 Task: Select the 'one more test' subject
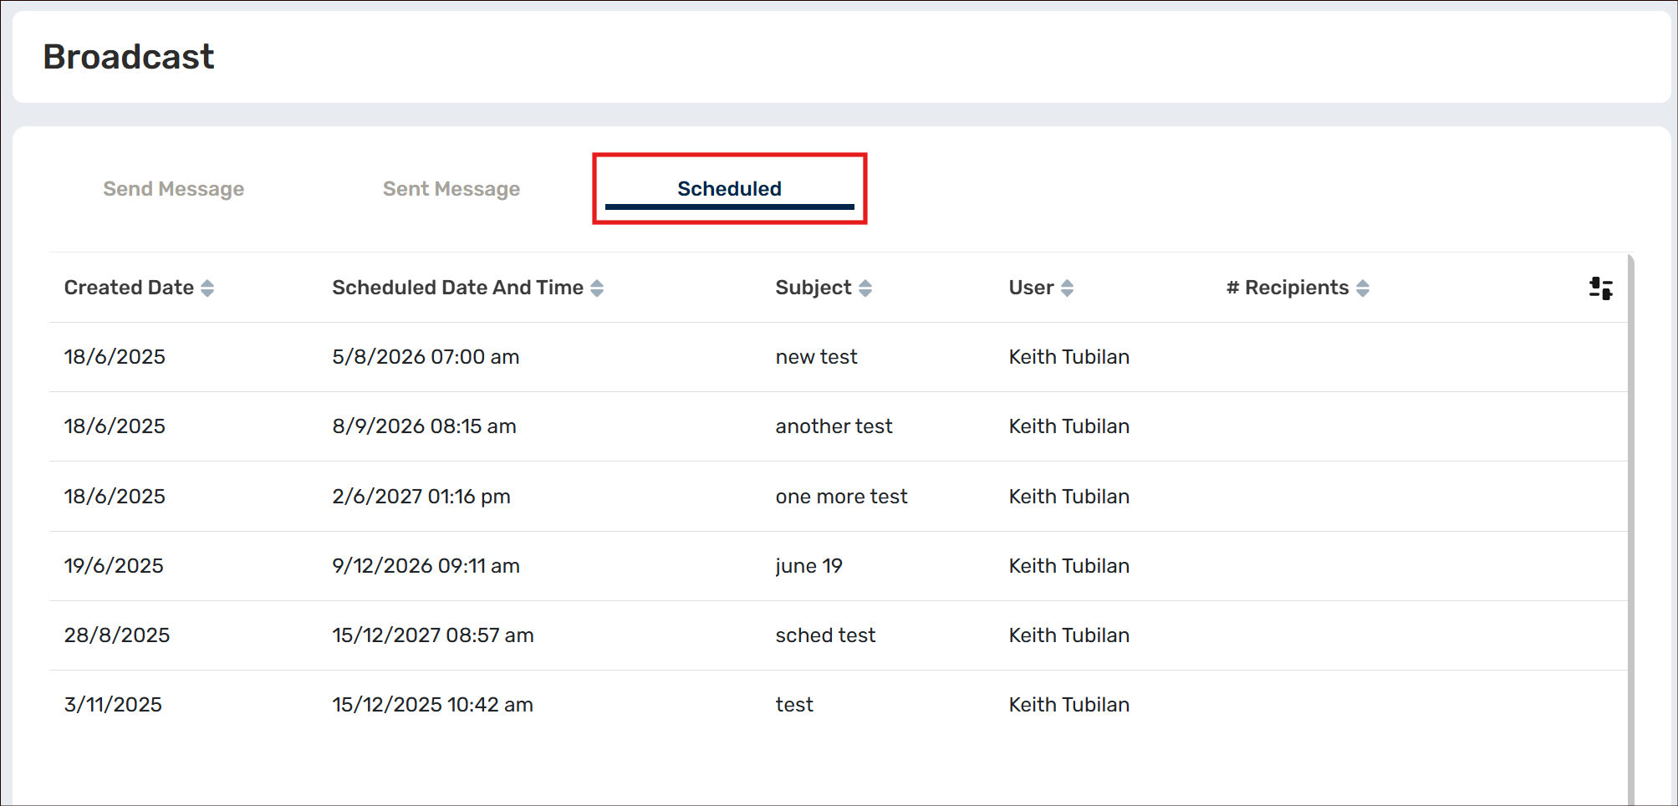(x=841, y=497)
